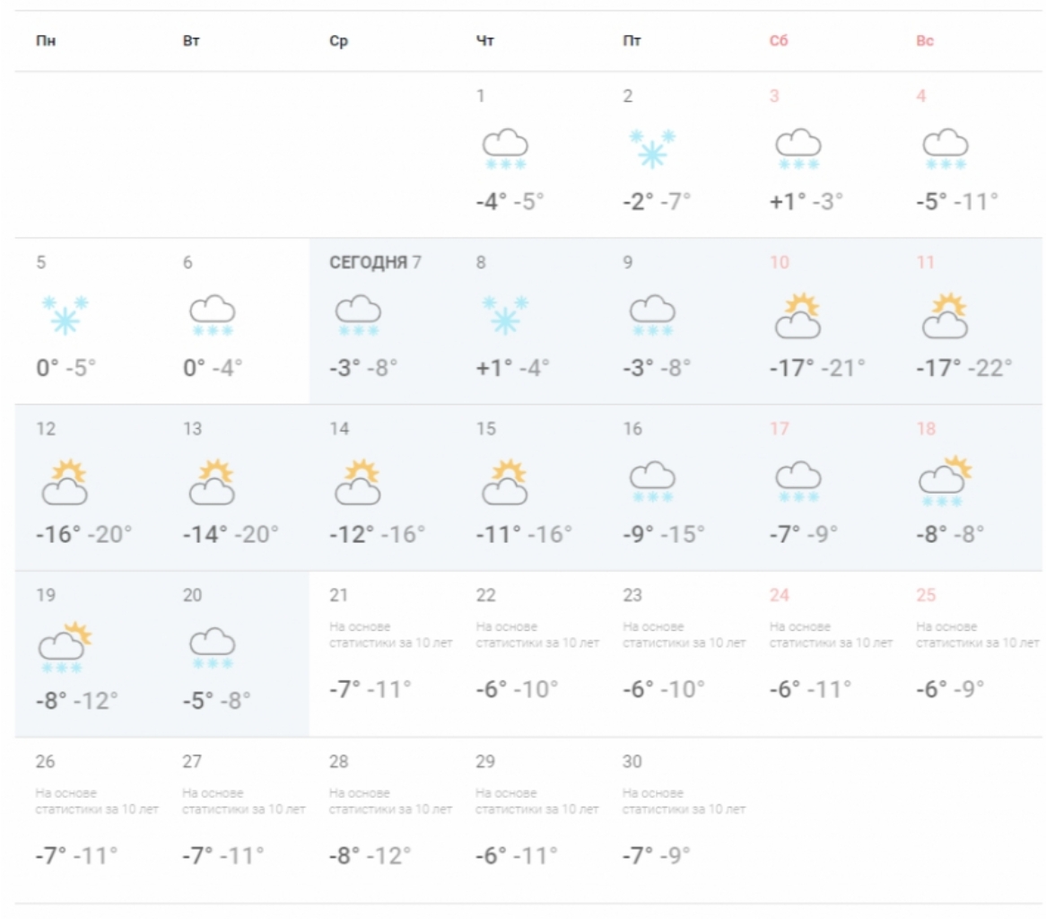The image size is (1046, 919).
Task: Open today's forecast labeled СЕГОДНЯ 7
Action: click(x=383, y=321)
